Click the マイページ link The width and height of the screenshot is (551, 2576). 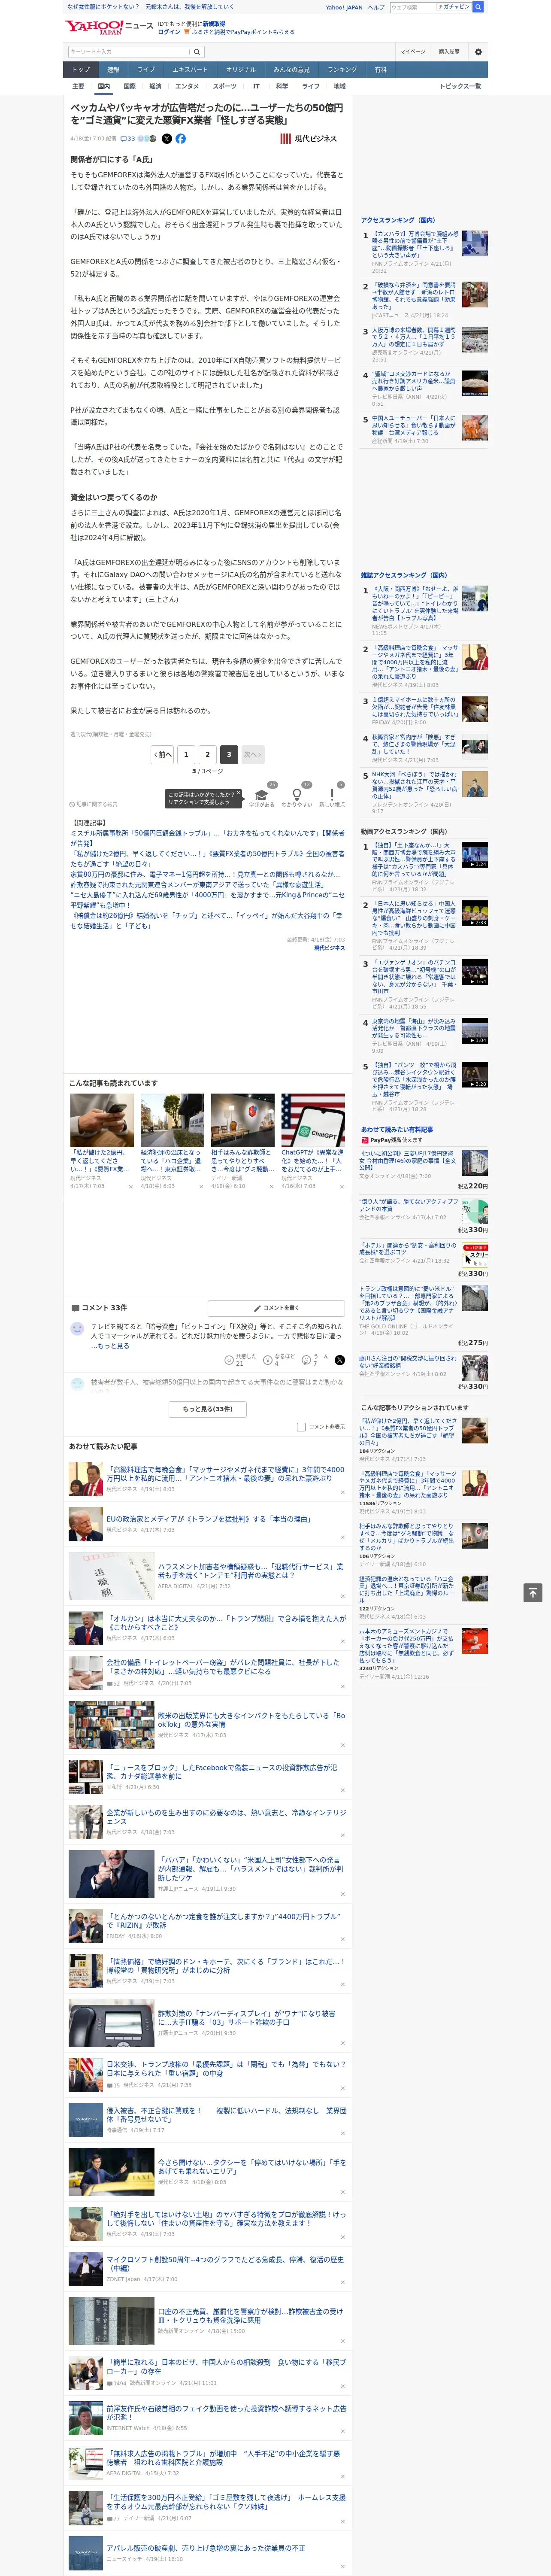pyautogui.click(x=412, y=52)
